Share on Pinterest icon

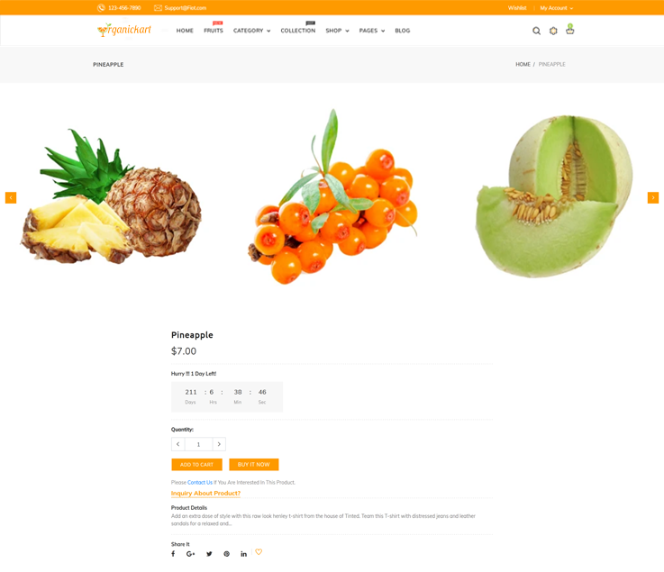(x=226, y=554)
